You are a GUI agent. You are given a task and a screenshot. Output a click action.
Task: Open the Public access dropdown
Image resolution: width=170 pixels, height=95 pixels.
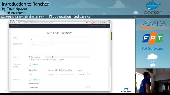click(81, 74)
